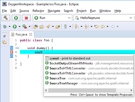Click the proposals scrollbar right arrow
135x102 pixels.
tap(131, 90)
